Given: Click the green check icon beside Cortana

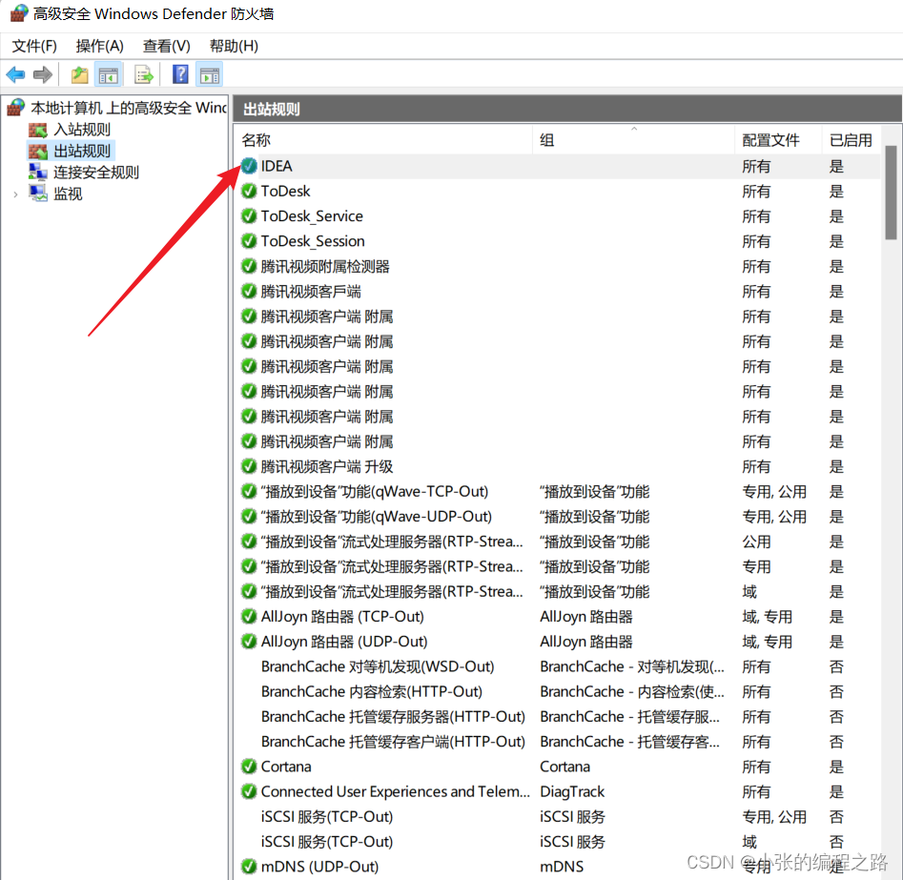Looking at the screenshot, I should [x=249, y=767].
